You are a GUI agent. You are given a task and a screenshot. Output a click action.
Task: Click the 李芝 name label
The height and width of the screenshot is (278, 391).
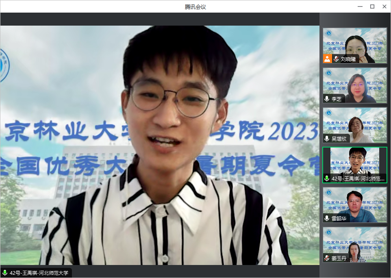click(337, 99)
